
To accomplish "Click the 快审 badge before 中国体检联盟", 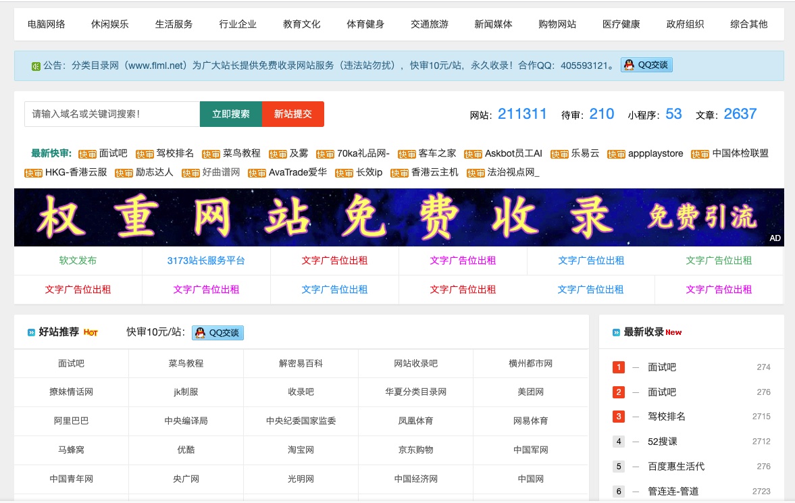I will click(x=700, y=154).
